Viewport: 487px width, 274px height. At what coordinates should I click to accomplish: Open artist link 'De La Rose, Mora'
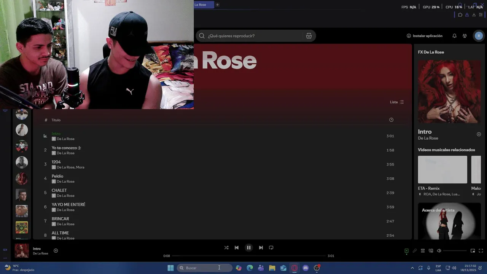(70, 167)
